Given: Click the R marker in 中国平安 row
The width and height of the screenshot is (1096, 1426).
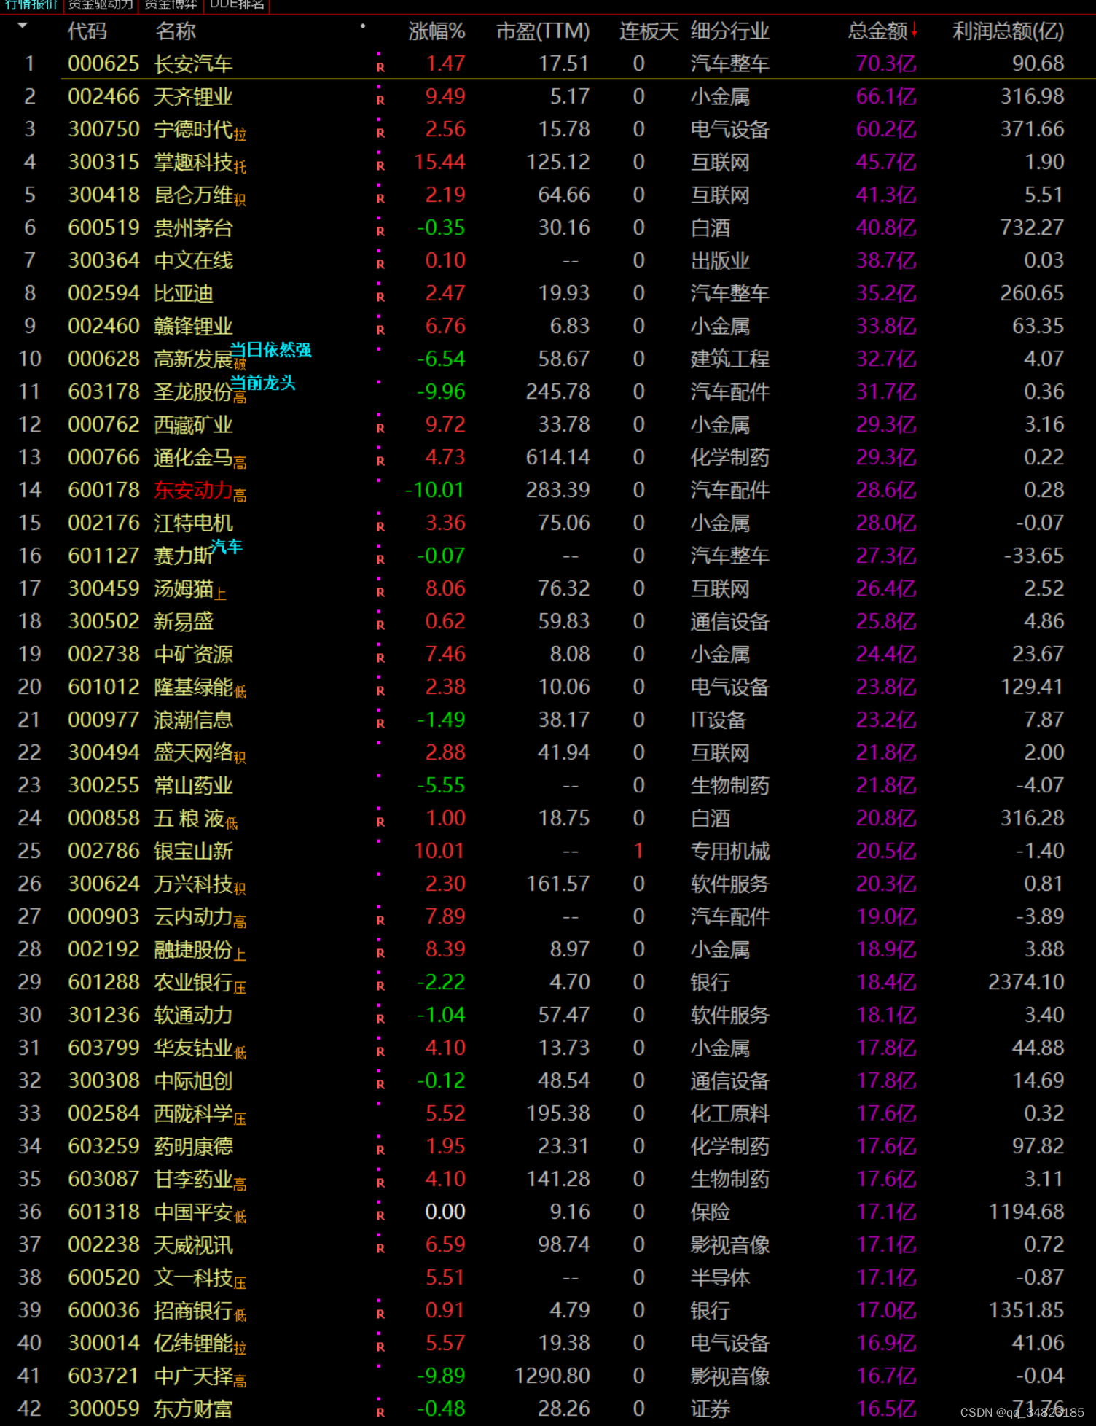Looking at the screenshot, I should (380, 1215).
